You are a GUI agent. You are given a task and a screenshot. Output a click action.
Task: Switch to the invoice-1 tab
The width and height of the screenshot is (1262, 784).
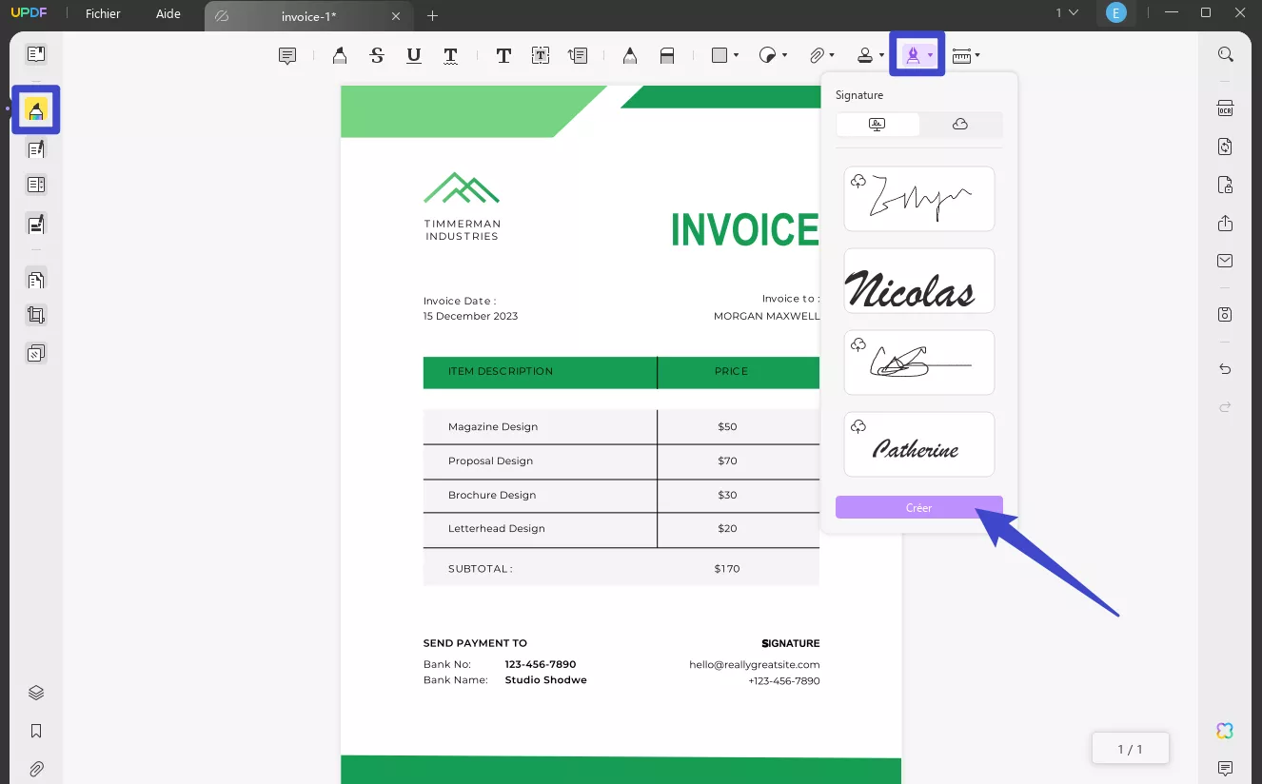pyautogui.click(x=306, y=16)
